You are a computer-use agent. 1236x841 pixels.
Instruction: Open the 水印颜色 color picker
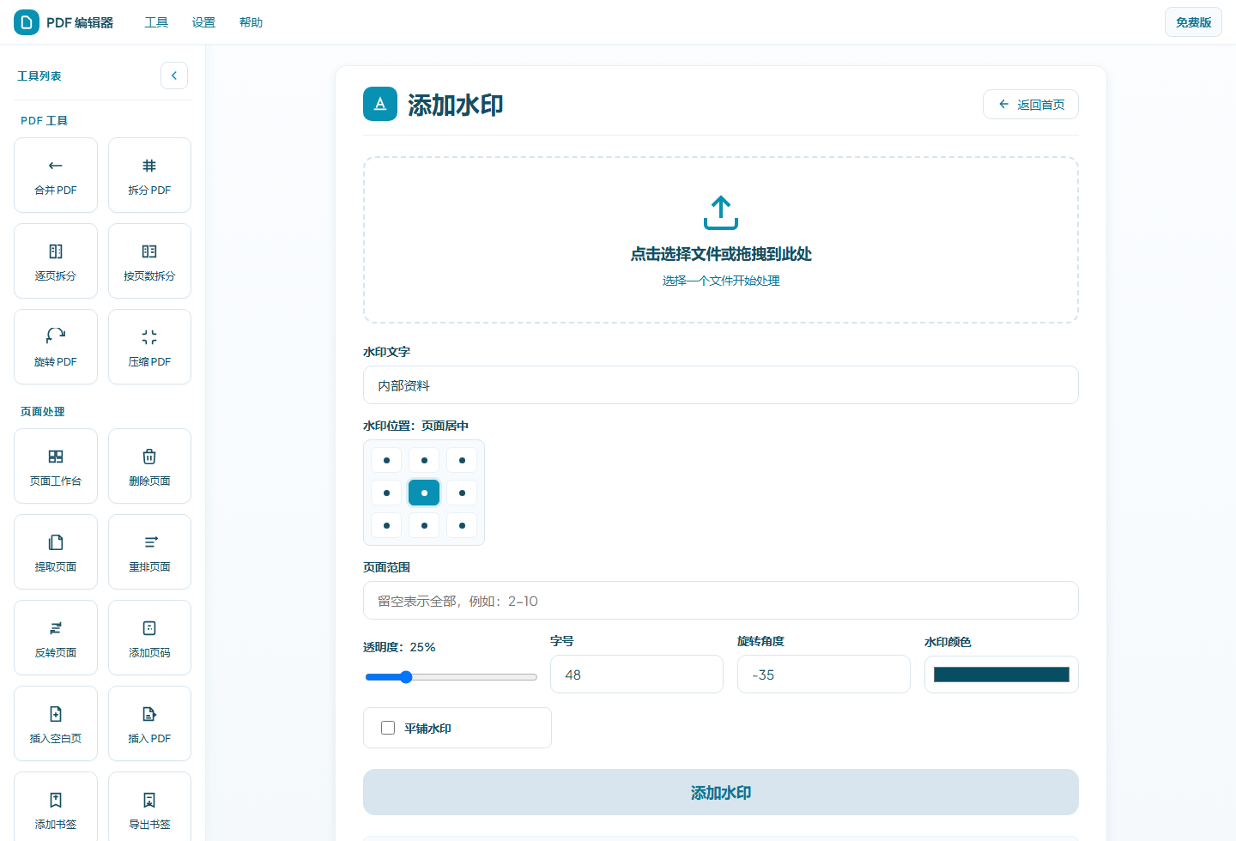[x=1002, y=675]
